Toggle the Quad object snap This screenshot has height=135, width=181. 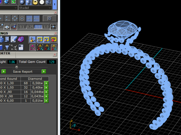click(x=15, y=19)
